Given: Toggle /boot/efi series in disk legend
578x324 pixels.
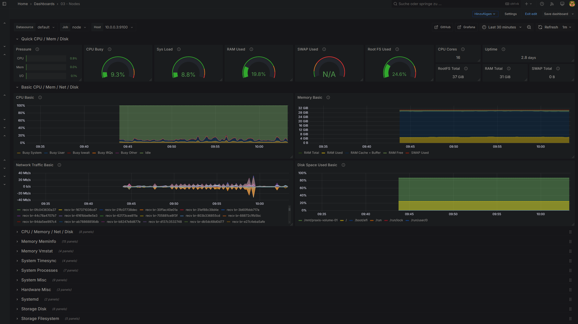Looking at the screenshot, I should coord(361,220).
